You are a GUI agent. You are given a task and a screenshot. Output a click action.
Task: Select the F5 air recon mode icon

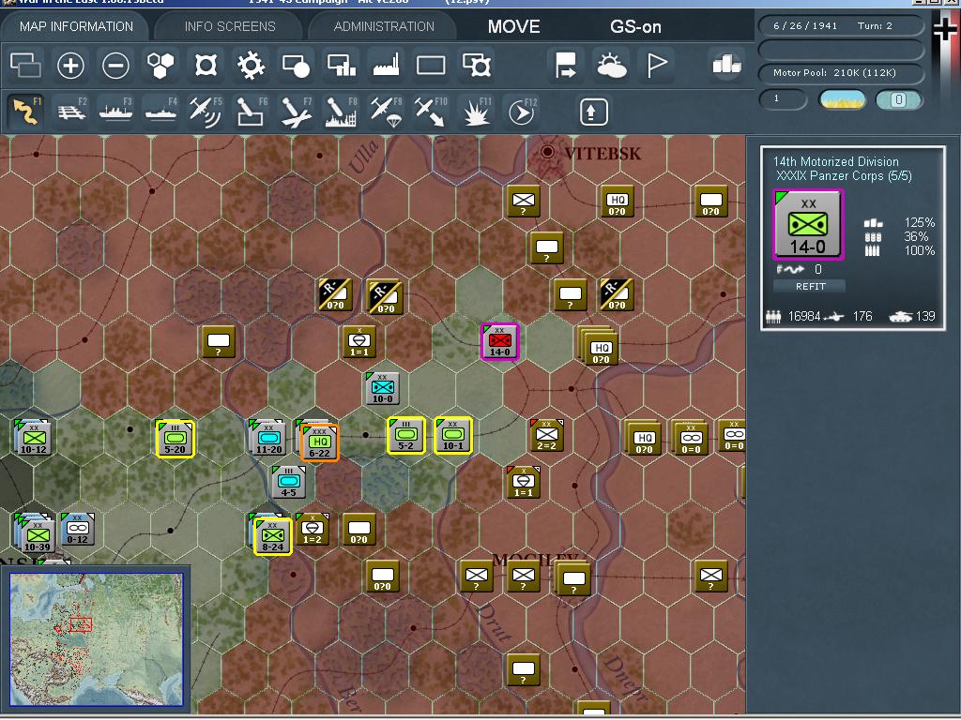click(206, 112)
